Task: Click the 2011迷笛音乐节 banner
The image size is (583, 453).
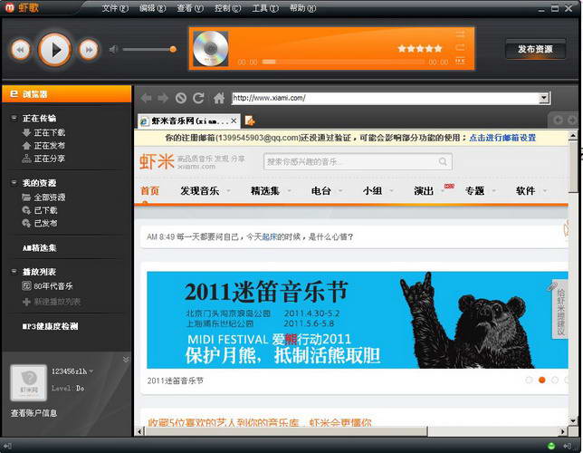Action: tap(358, 320)
